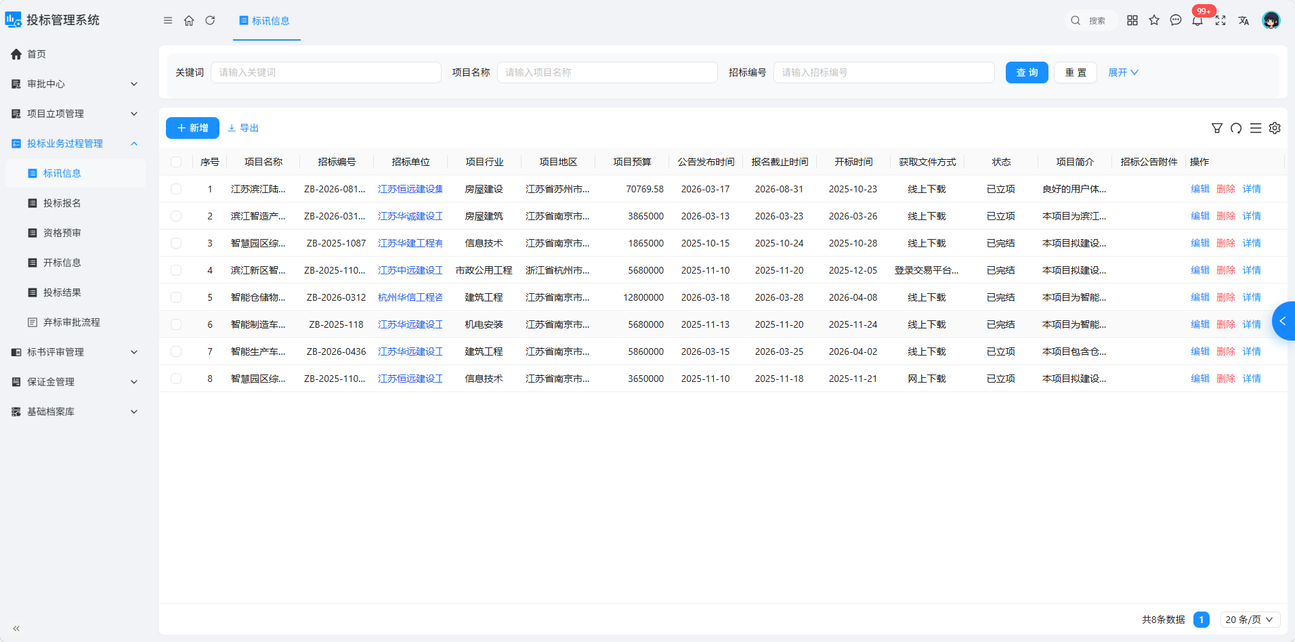Collapse the sidebar with the double-arrow icon
This screenshot has height=642, width=1295.
point(16,628)
